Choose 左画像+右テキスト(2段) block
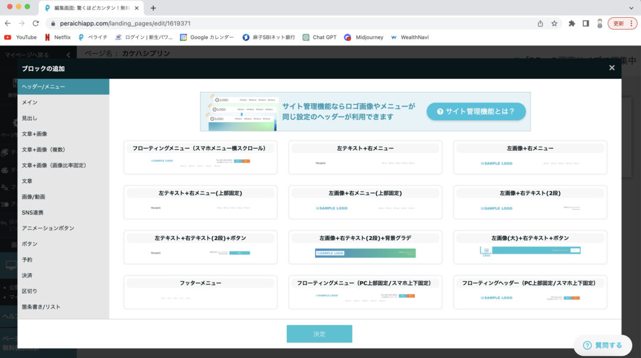641x358 pixels. tap(530, 203)
